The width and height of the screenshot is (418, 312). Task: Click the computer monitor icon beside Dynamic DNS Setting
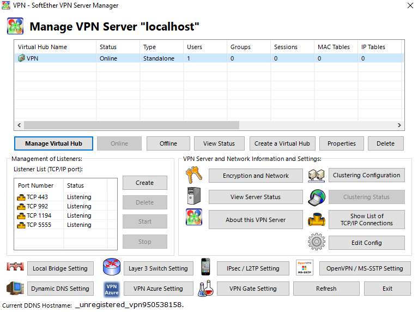coord(15,288)
